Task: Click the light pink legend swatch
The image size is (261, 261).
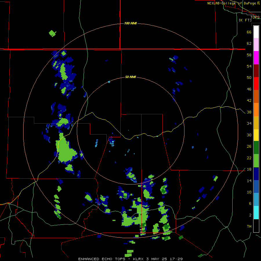Action: click(256, 45)
